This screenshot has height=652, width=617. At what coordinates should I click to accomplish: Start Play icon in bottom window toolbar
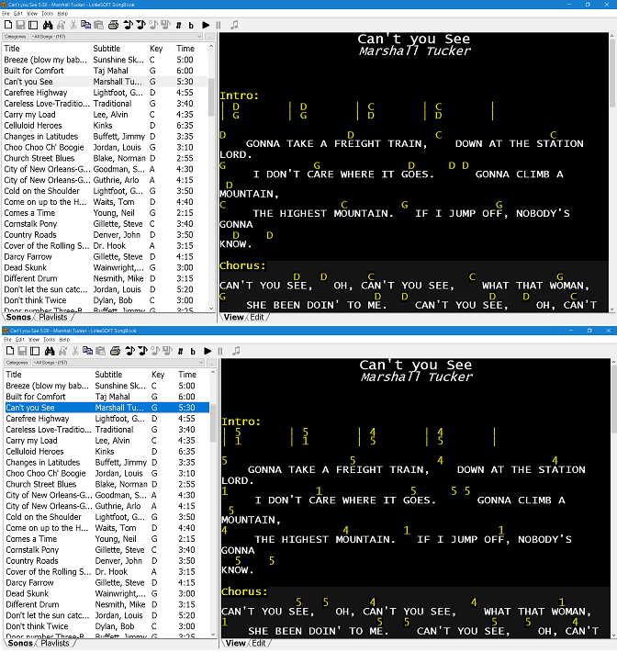click(x=208, y=351)
